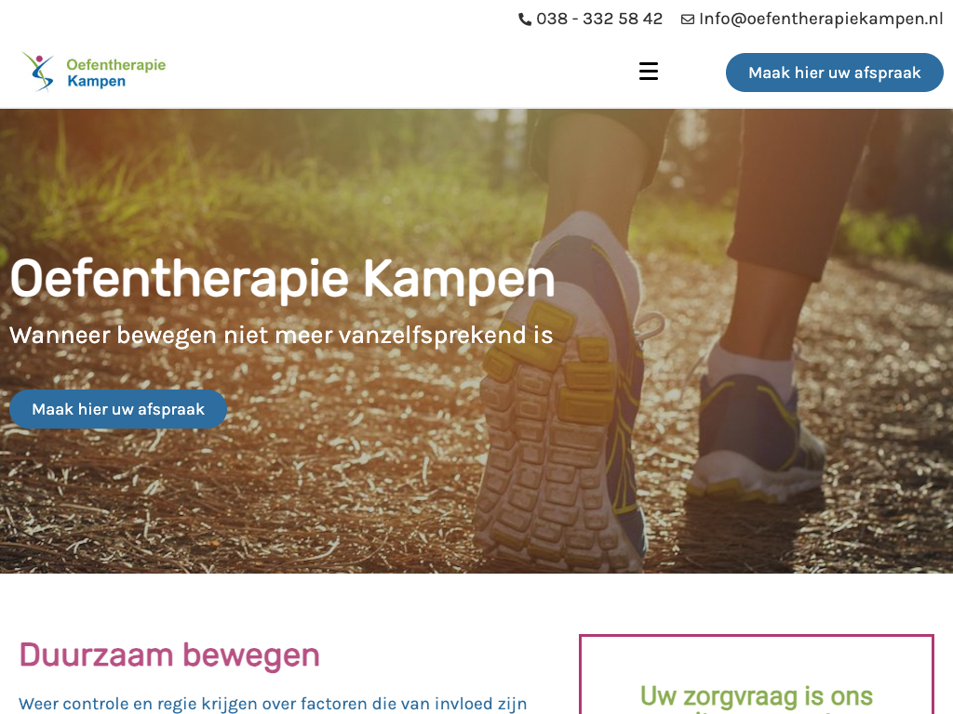Screen dimensions: 953x714
Task: Click the Duurzaam bewegen heading
Action: point(169,655)
